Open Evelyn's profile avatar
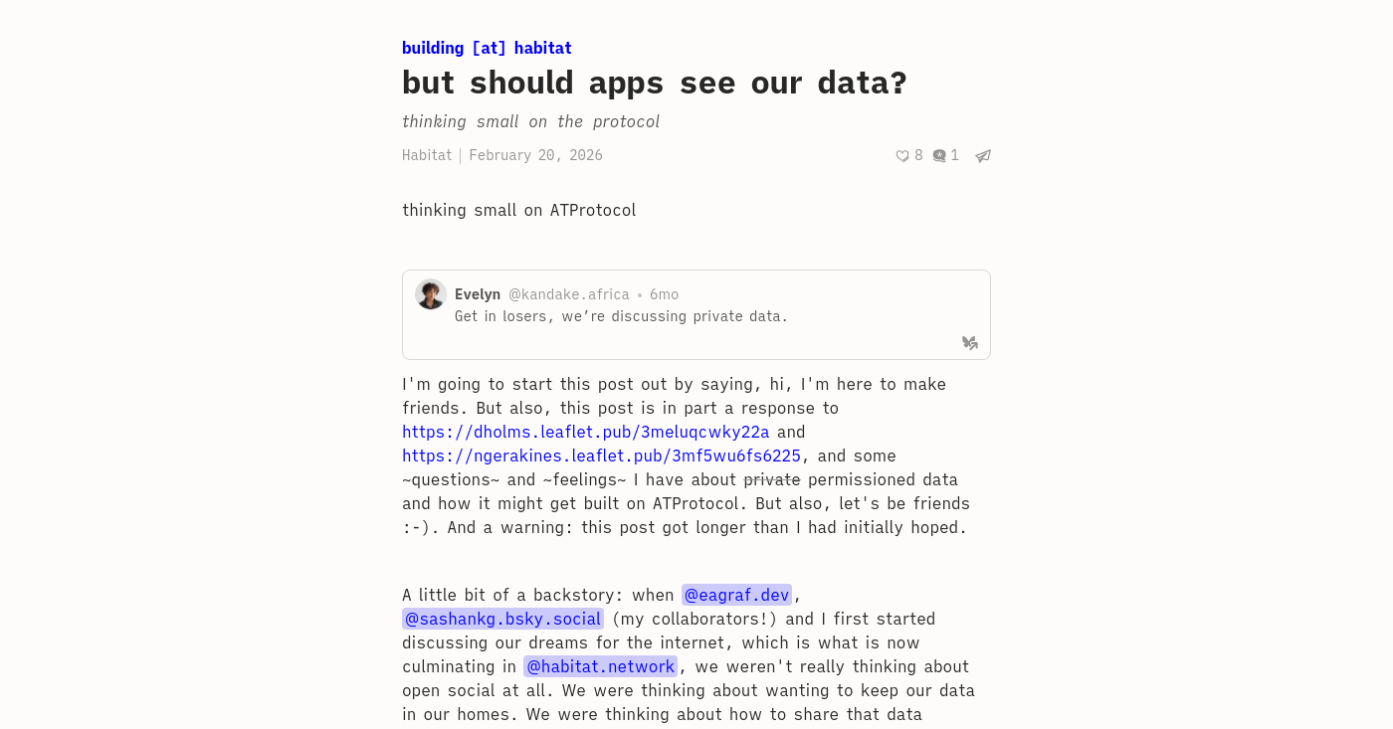The width and height of the screenshot is (1393, 729). coord(431,294)
